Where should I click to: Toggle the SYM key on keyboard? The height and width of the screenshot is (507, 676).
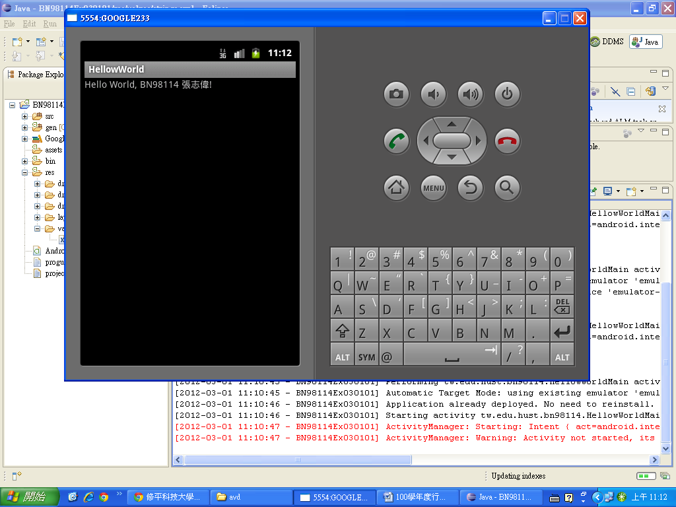point(366,357)
